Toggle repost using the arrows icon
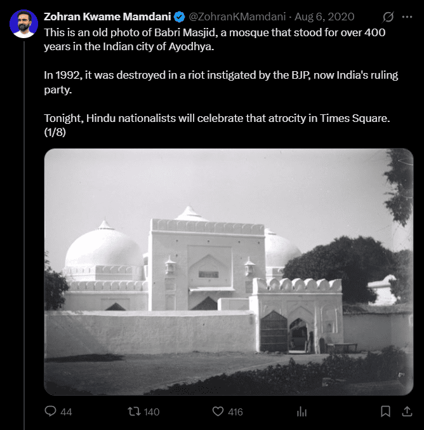424x430 pixels. click(x=134, y=412)
